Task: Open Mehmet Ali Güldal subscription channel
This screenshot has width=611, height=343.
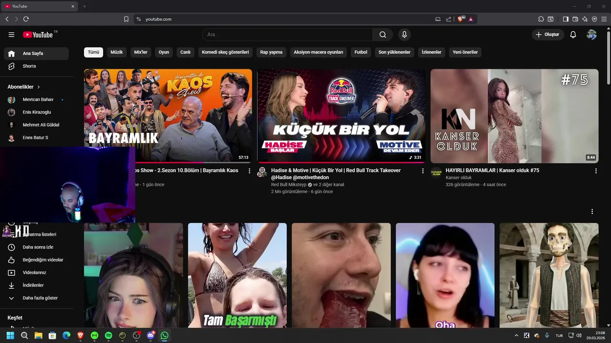Action: click(36, 125)
